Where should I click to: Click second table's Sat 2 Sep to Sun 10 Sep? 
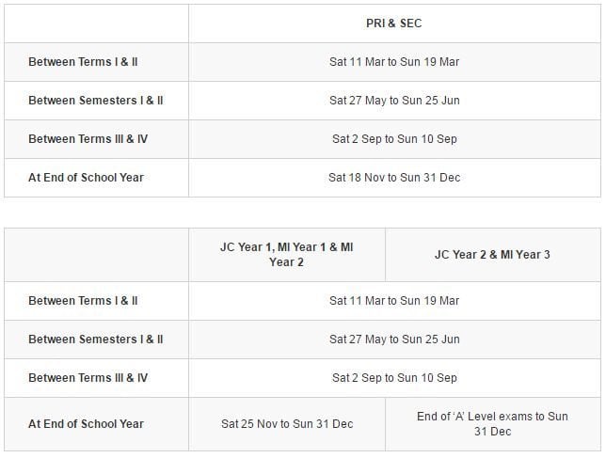[x=394, y=378]
